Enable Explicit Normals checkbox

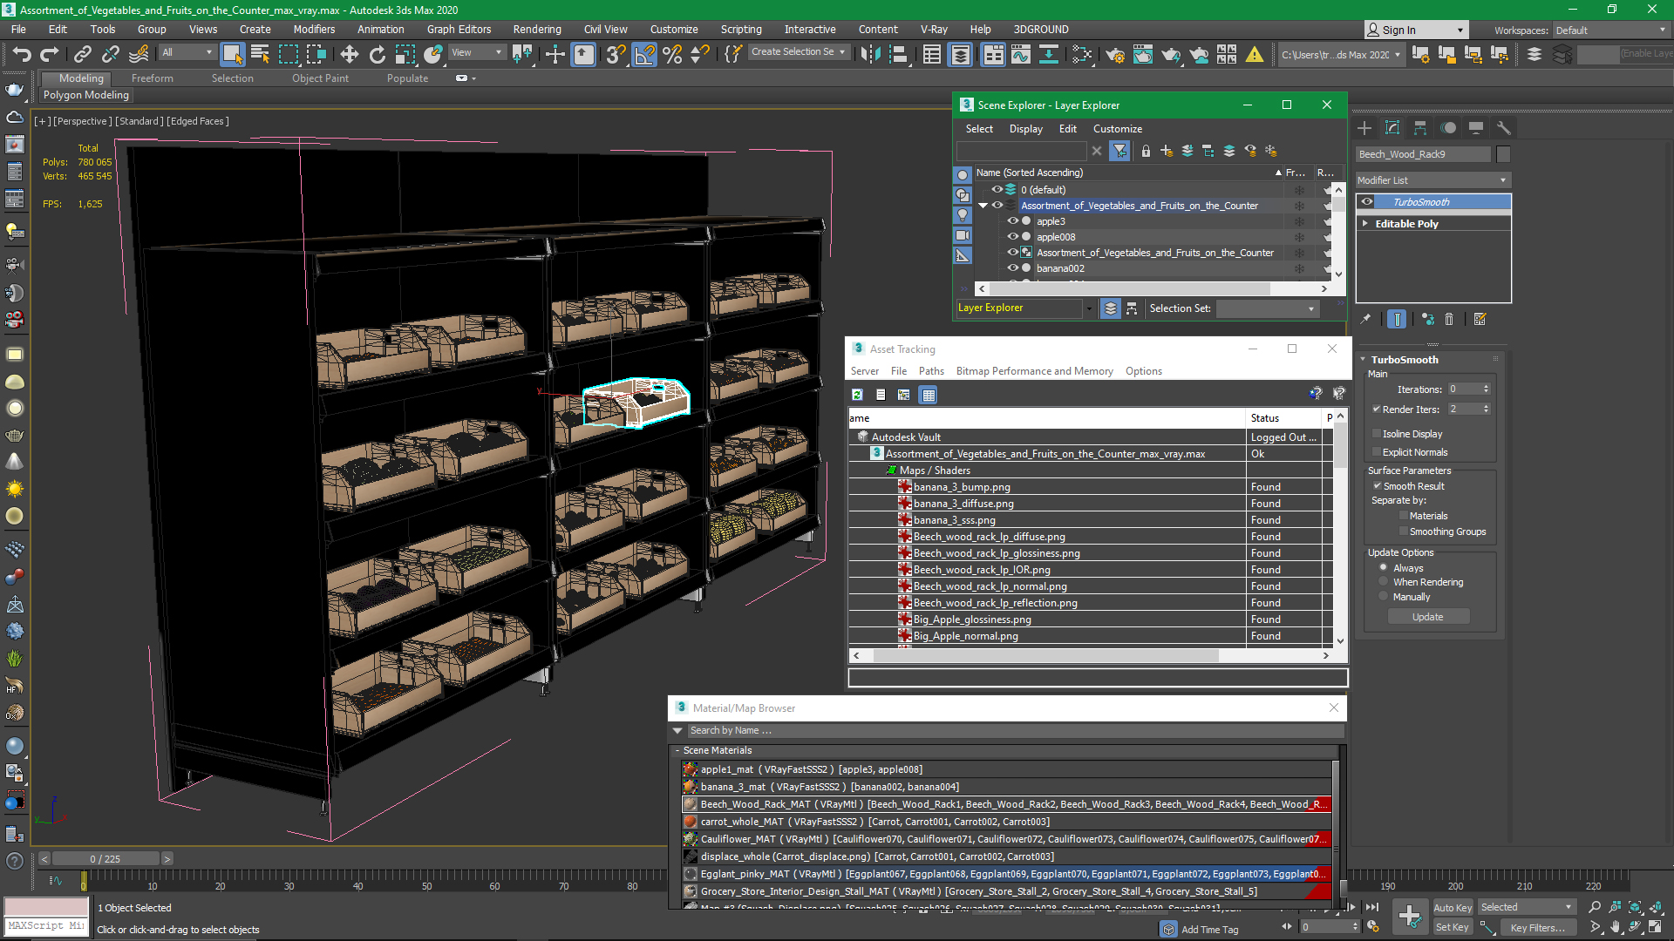1377,452
